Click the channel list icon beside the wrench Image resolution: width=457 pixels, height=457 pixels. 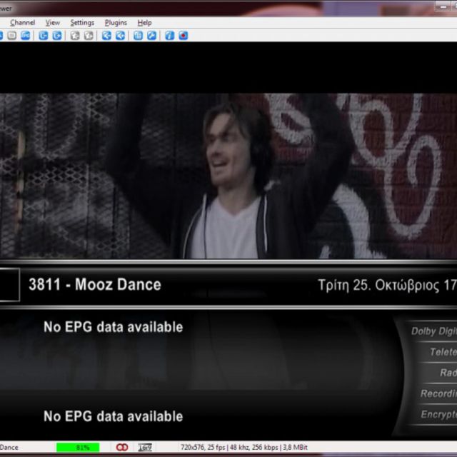click(x=138, y=35)
